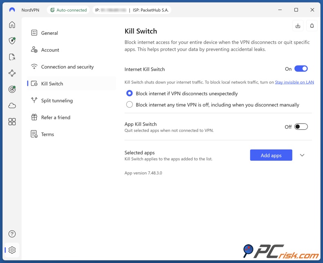Open the Split tunneling settings

click(x=57, y=101)
